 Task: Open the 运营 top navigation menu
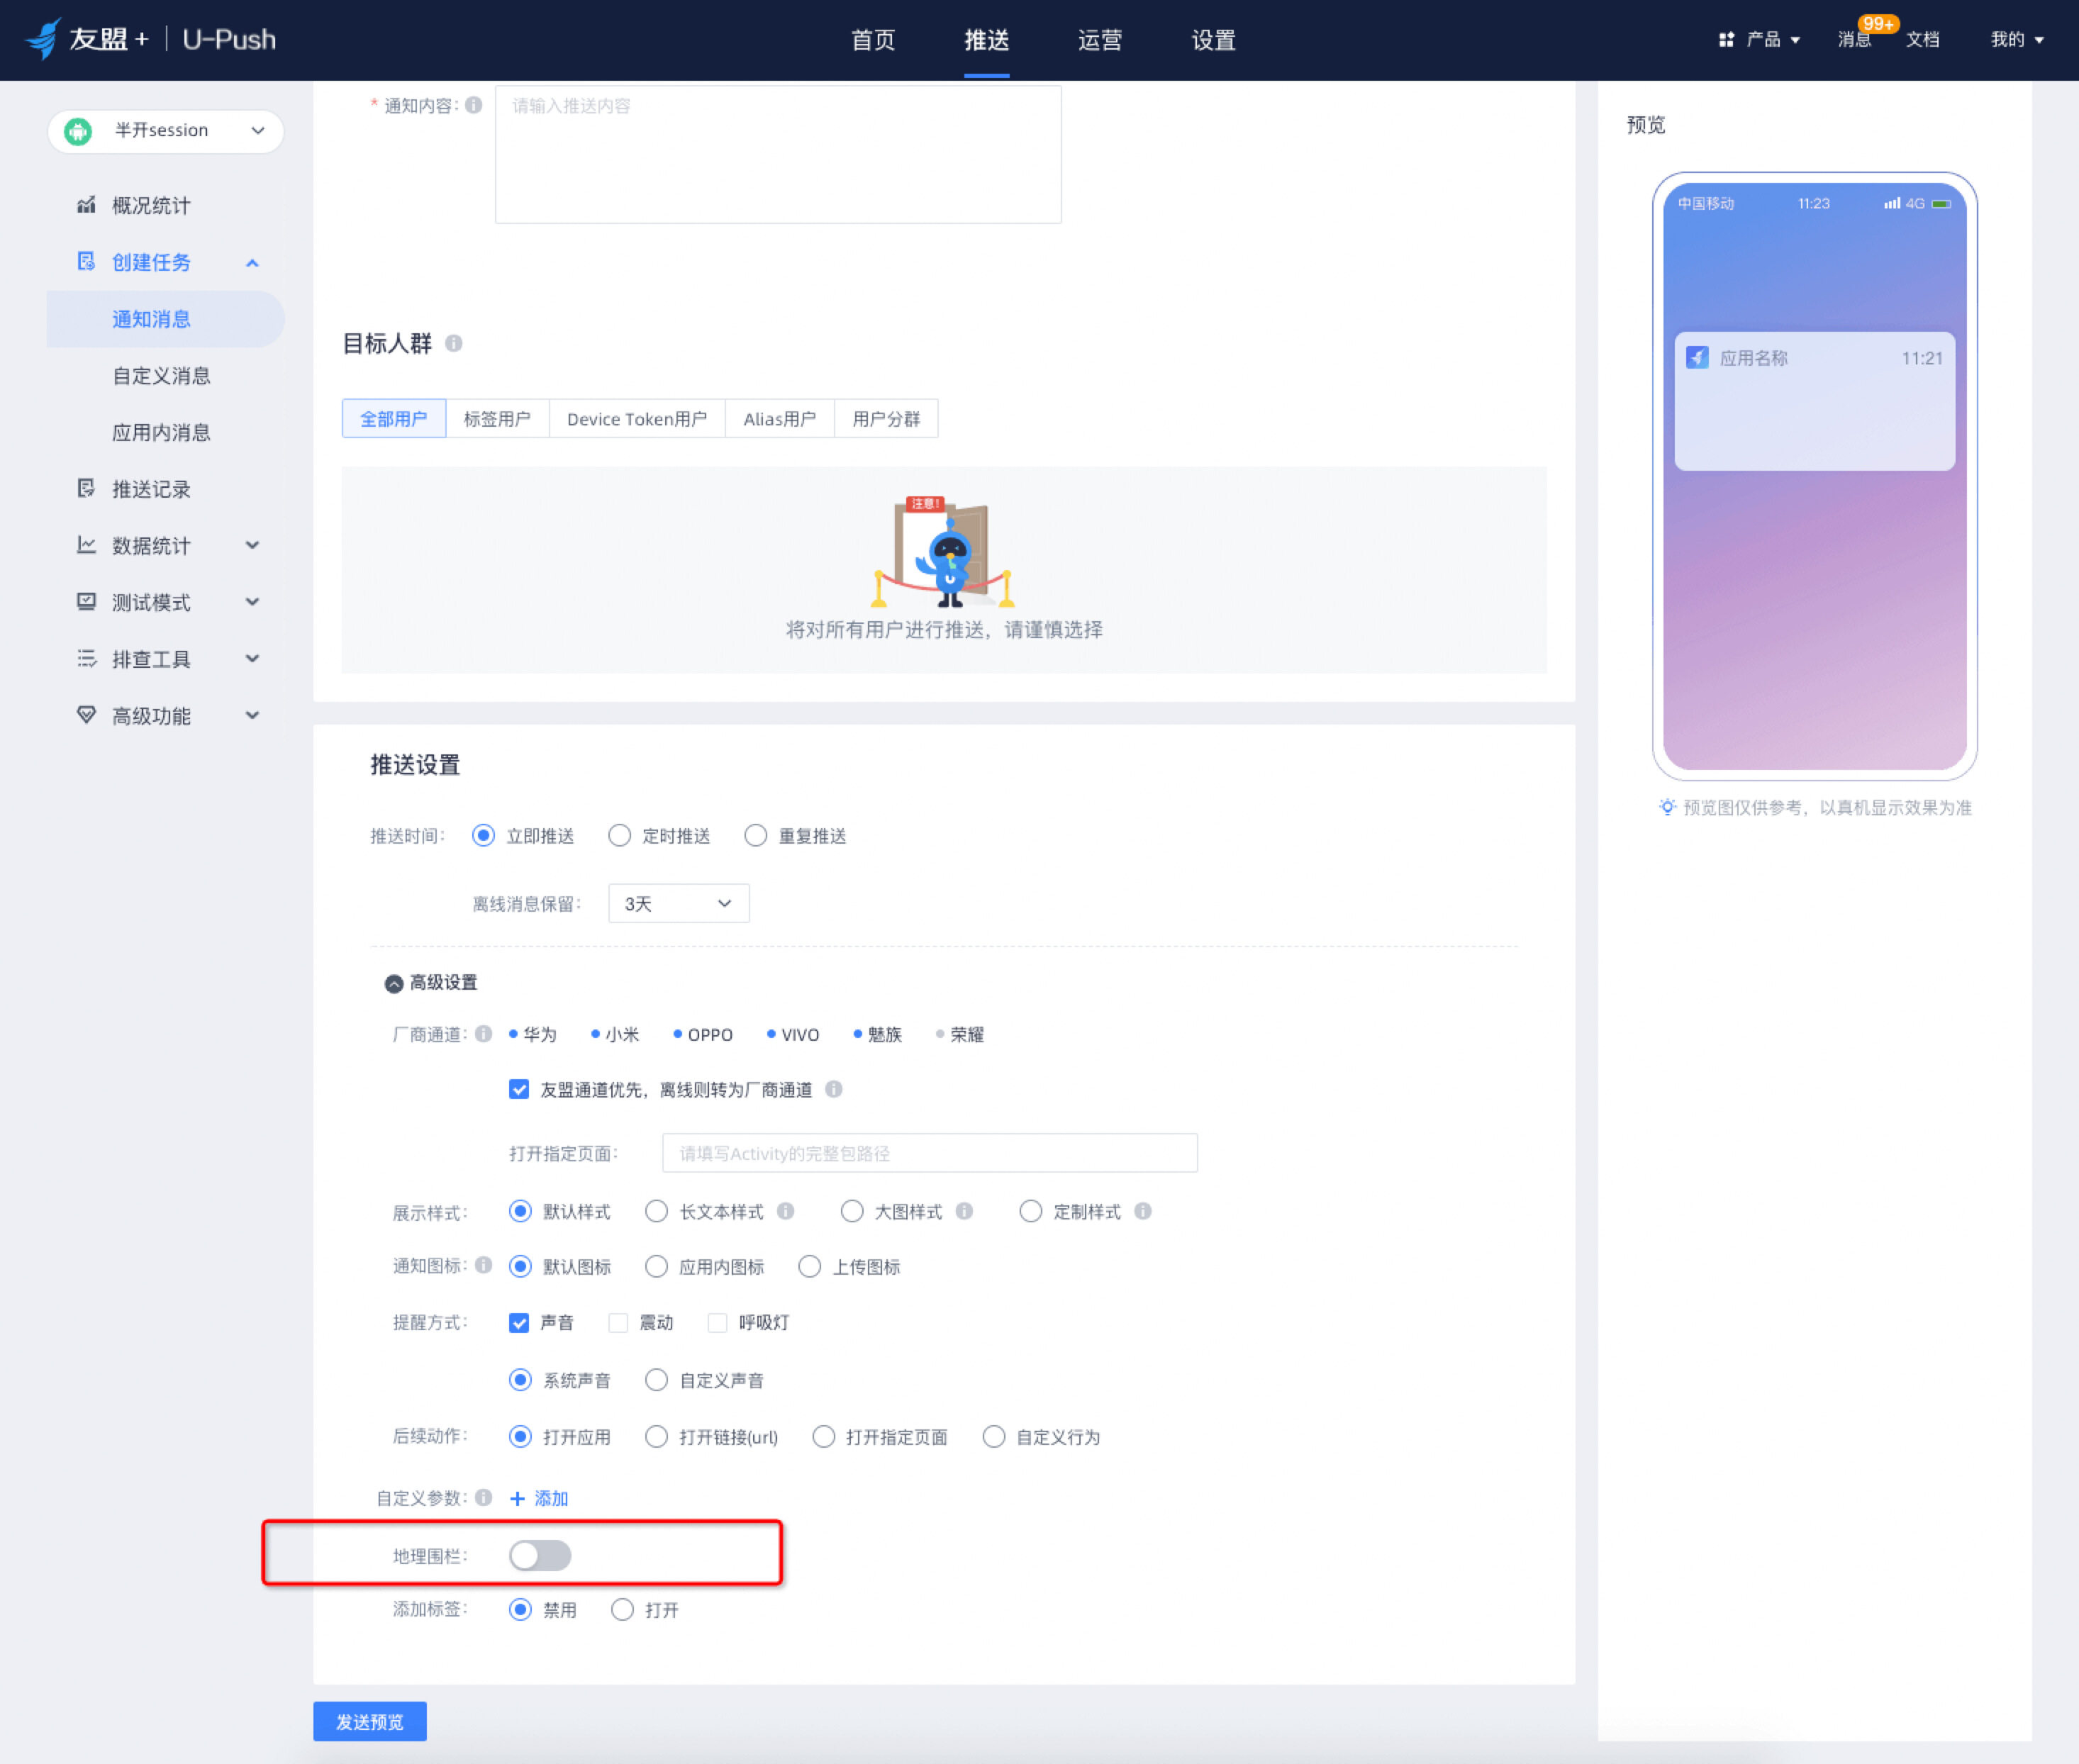(1100, 40)
